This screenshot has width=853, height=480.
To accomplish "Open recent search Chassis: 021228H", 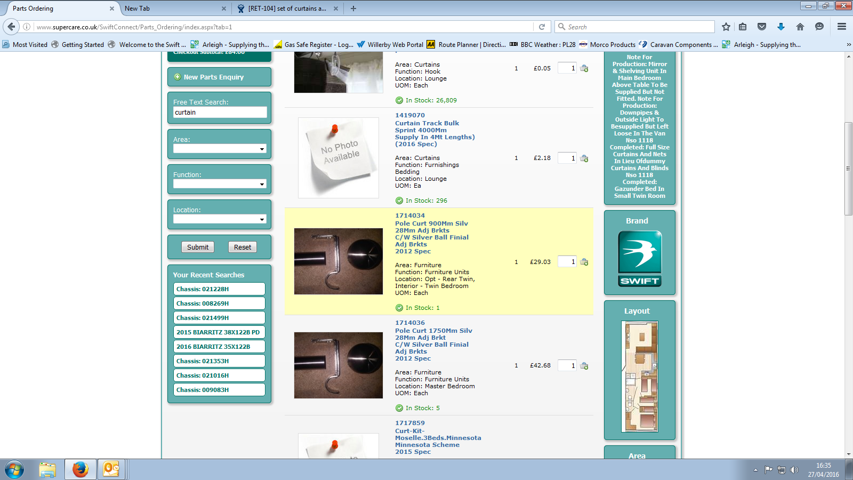I will [x=219, y=289].
